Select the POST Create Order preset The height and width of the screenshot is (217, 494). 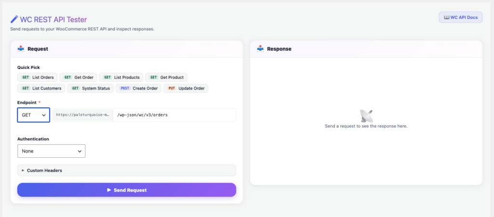[x=138, y=88]
